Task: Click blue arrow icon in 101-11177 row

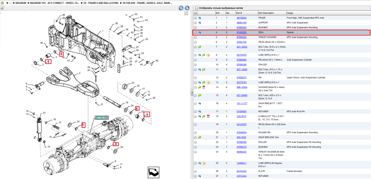Action: [200, 104]
